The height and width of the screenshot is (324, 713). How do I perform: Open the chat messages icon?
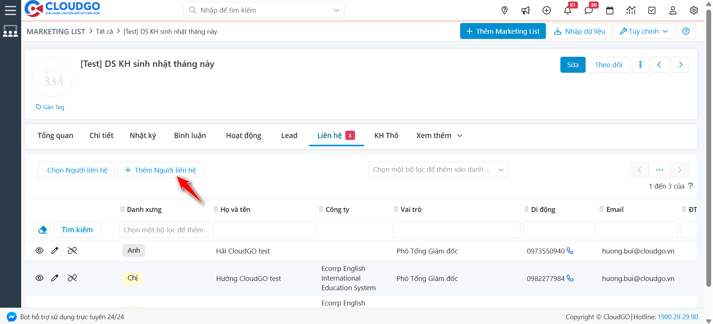click(x=589, y=10)
